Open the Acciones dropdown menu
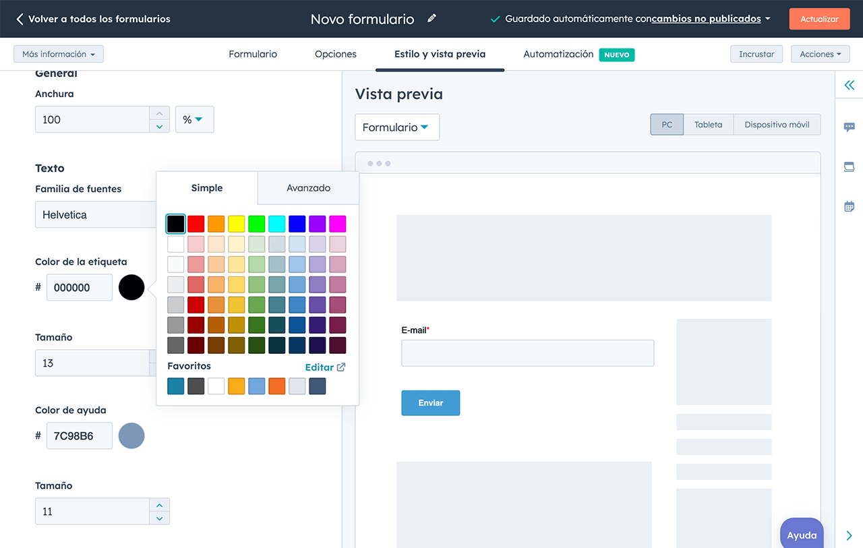 820,54
